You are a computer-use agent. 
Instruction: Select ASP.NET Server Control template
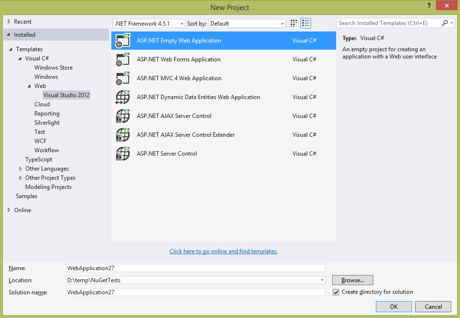tap(223, 154)
